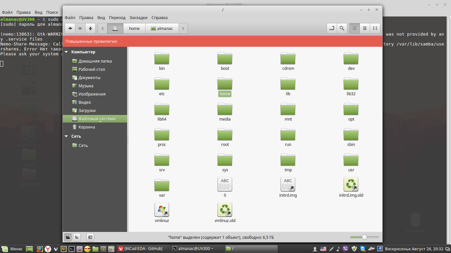Image resolution: width=451 pixels, height=253 pixels.
Task: Adjust the icon zoom slider
Action: [364, 237]
